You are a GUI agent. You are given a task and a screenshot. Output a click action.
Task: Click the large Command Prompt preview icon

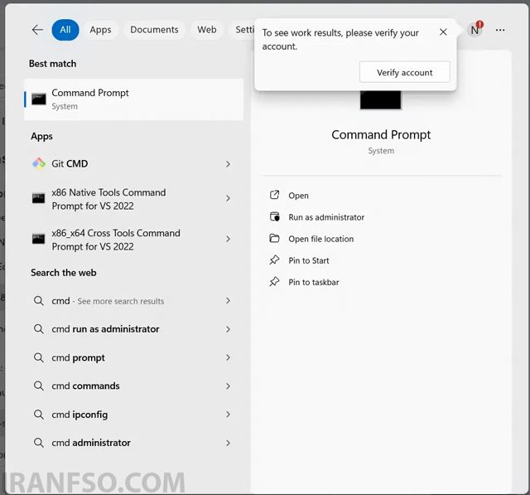click(381, 99)
